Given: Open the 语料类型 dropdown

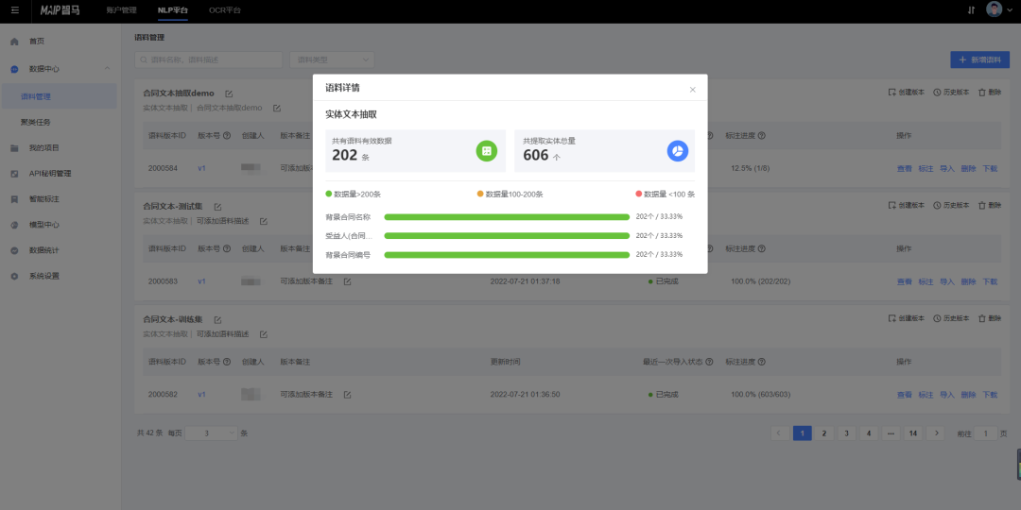Looking at the screenshot, I should [332, 59].
